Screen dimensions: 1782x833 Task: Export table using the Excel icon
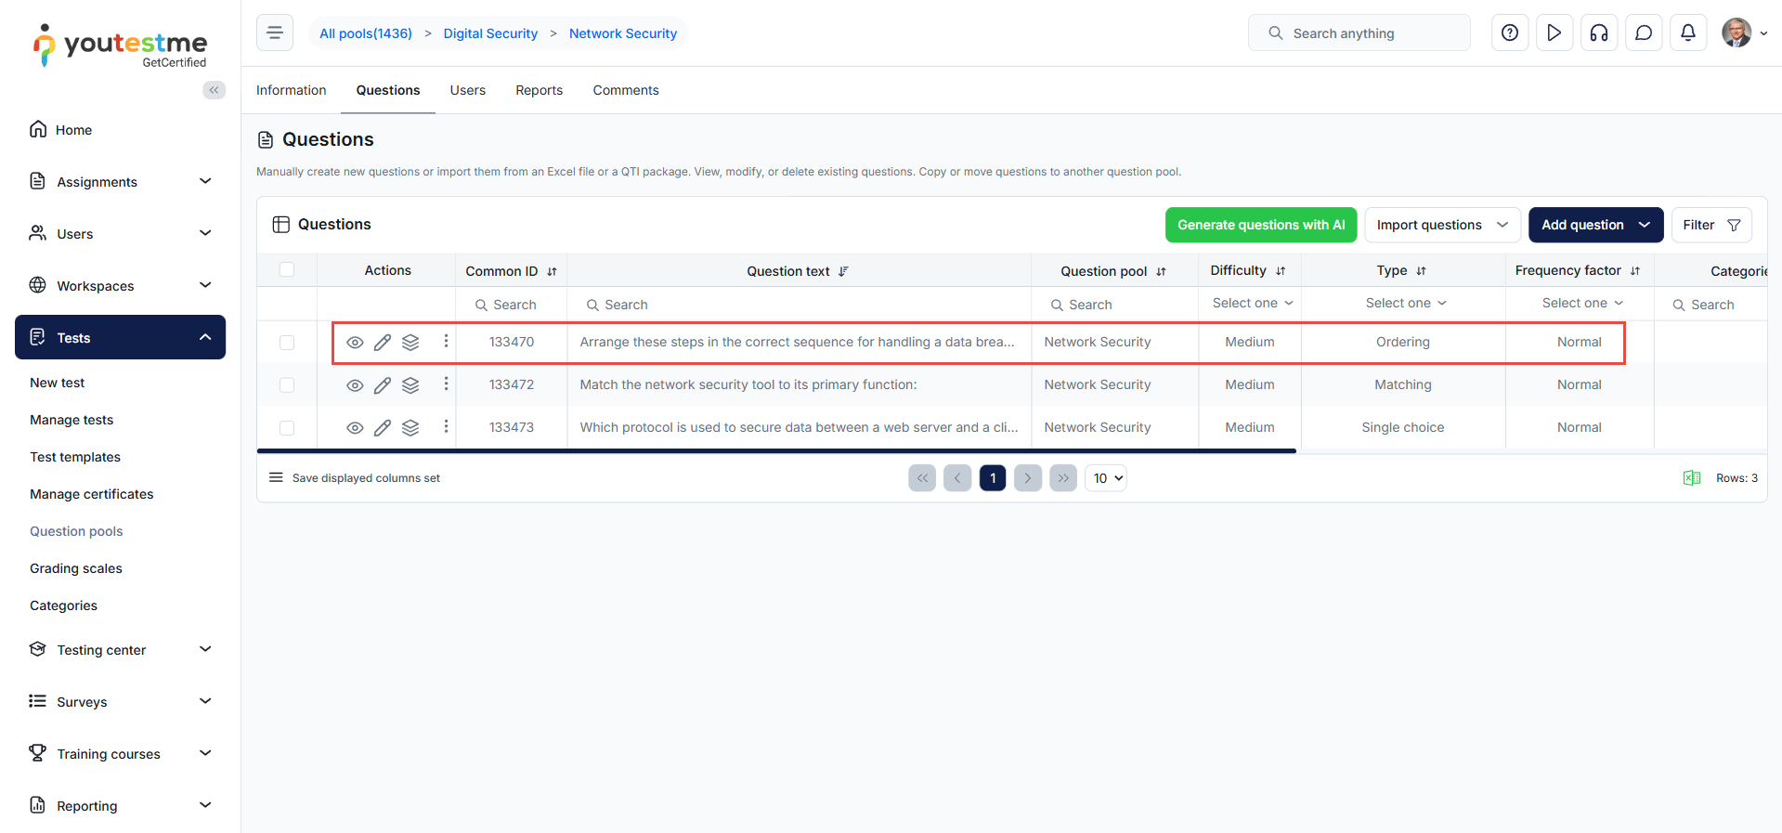click(x=1692, y=478)
